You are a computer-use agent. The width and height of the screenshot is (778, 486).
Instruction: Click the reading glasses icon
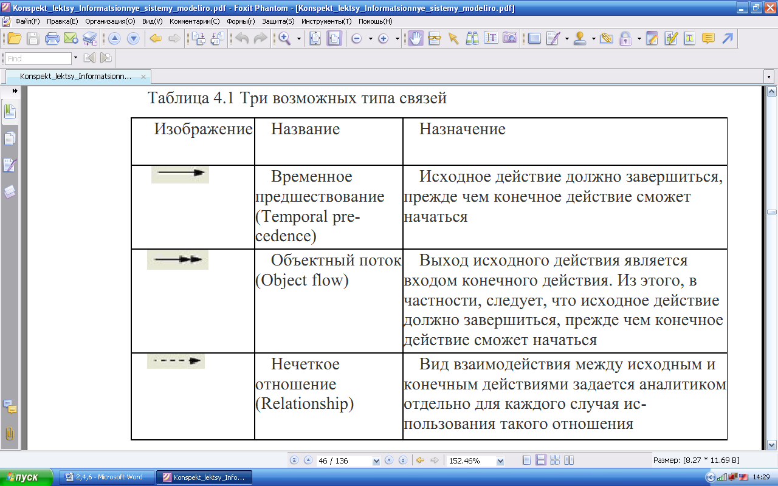434,38
